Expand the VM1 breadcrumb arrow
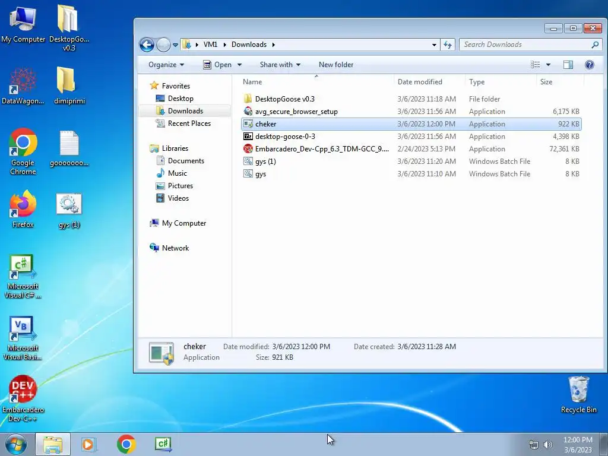608x456 pixels. (225, 45)
